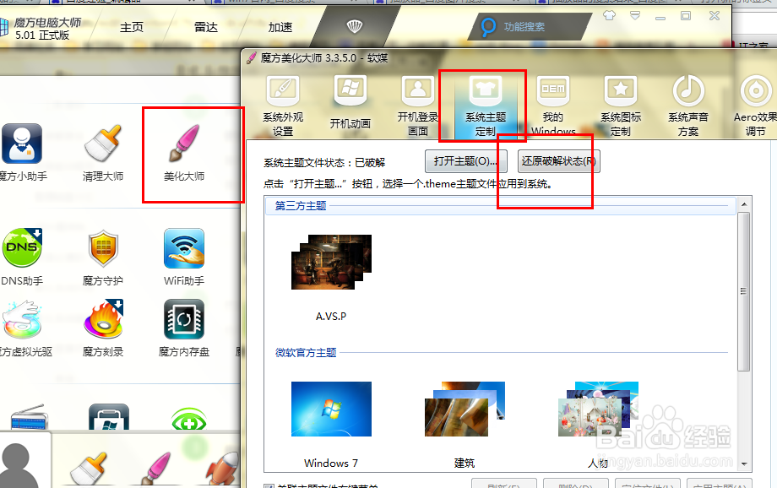
Task: Open the title-bar dropdown menu in 魔方电脑大师
Action: [x=635, y=16]
